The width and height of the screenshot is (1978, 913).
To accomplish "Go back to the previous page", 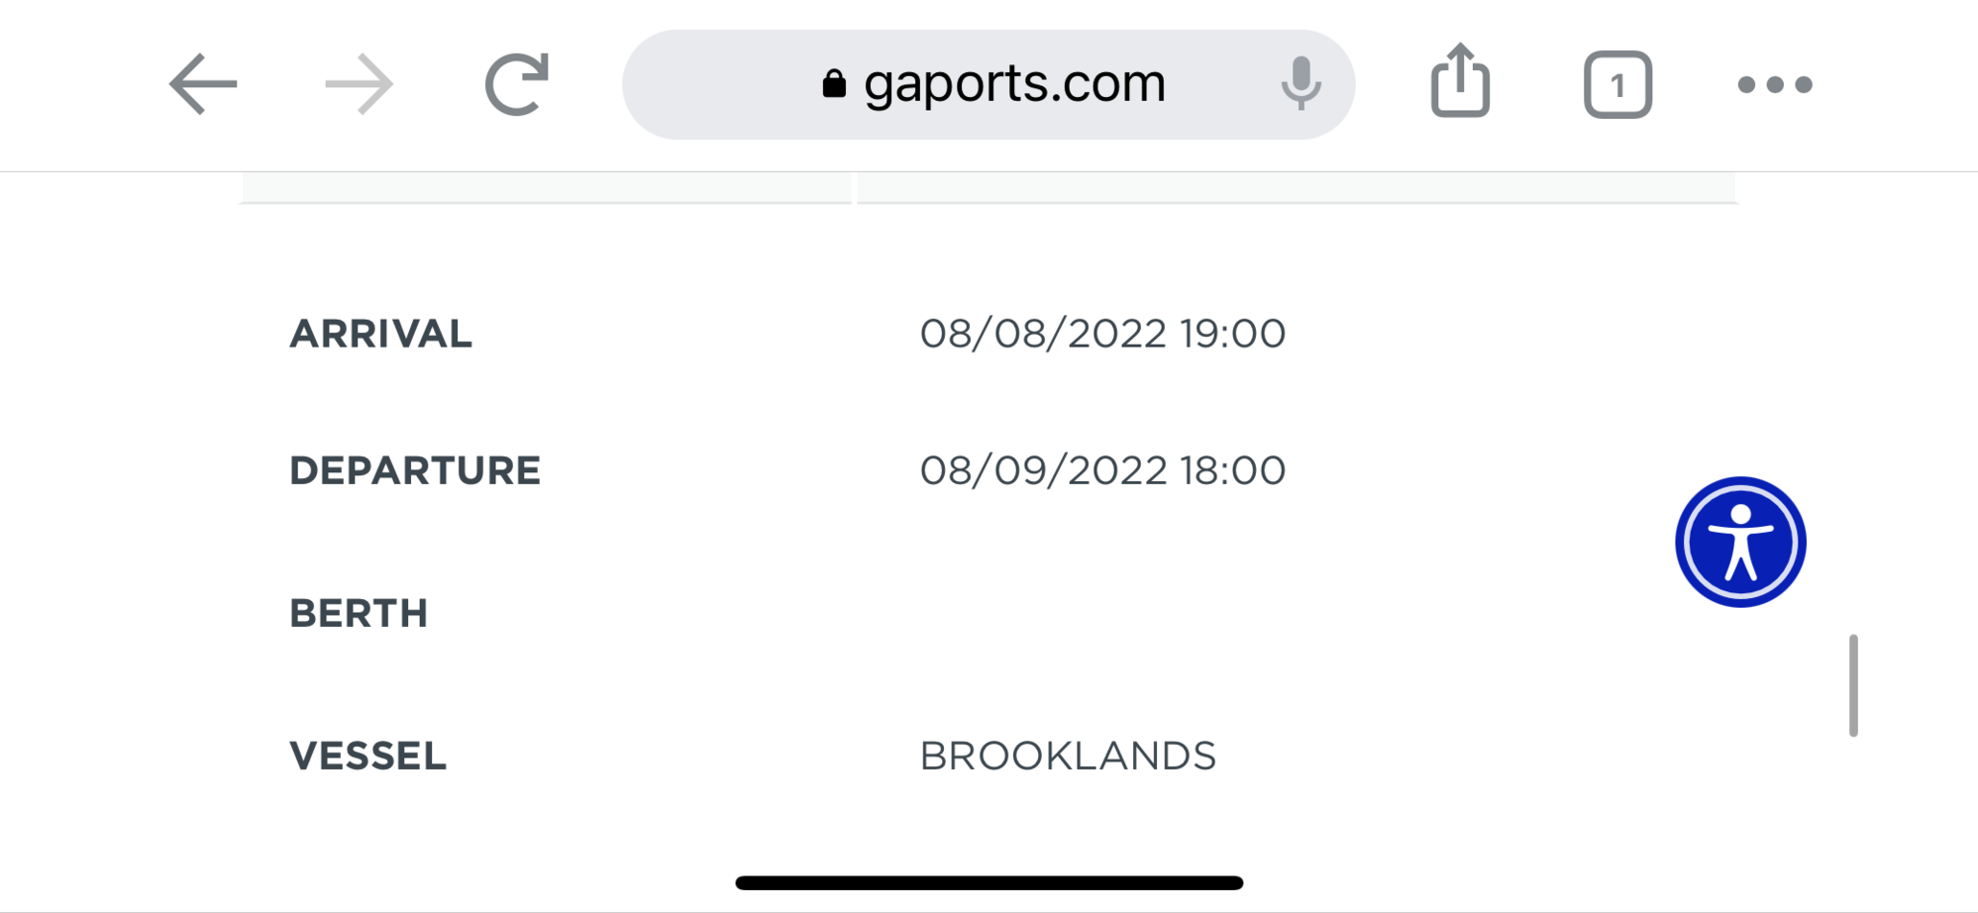I will (x=203, y=84).
